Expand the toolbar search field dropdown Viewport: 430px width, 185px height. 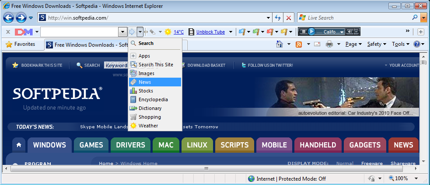pyautogui.click(x=122, y=32)
